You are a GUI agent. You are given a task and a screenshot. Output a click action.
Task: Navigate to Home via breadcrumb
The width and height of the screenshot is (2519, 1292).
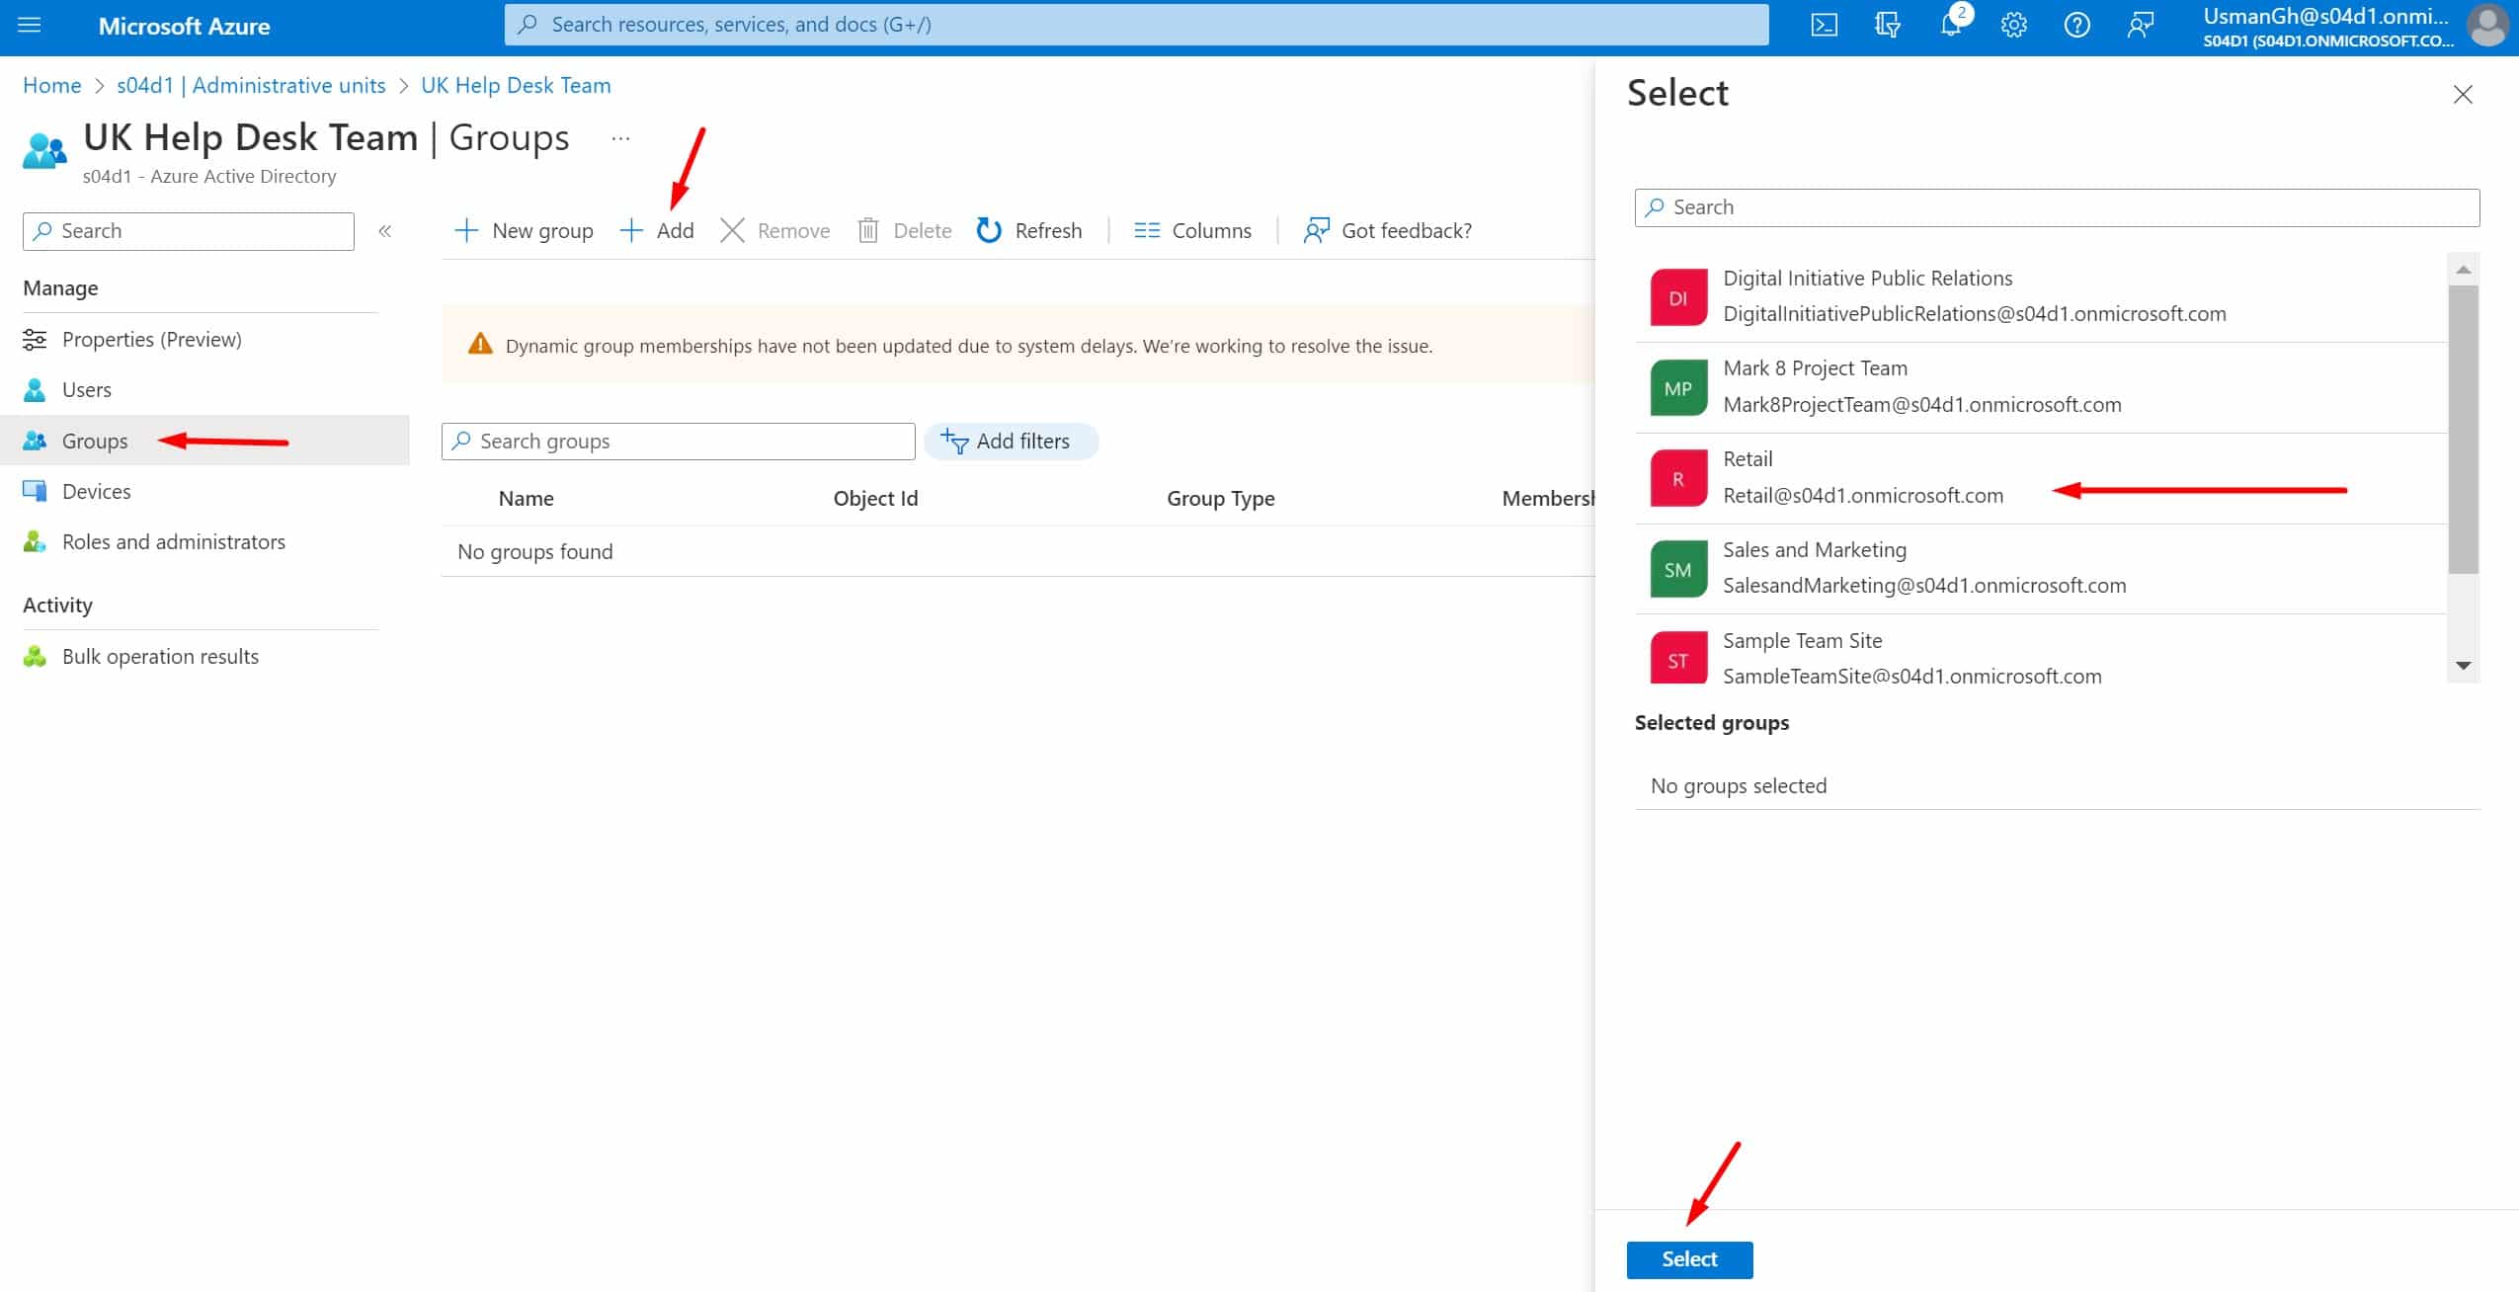point(51,85)
